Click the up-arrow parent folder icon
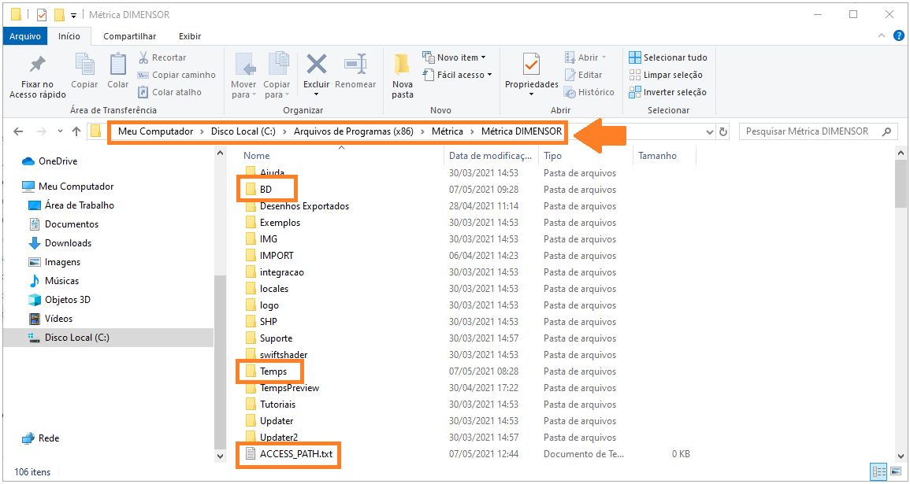The height and width of the screenshot is (484, 910). pyautogui.click(x=76, y=131)
